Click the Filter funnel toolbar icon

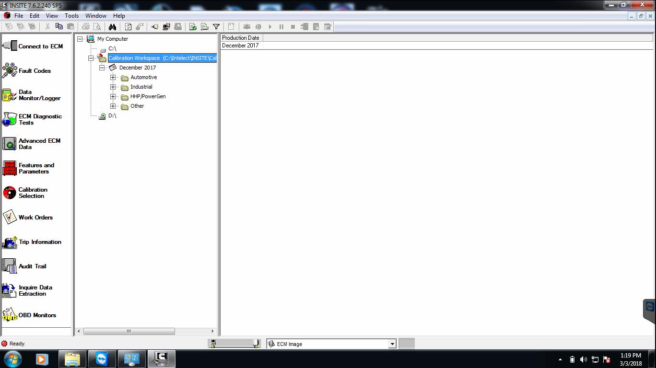[x=216, y=27]
